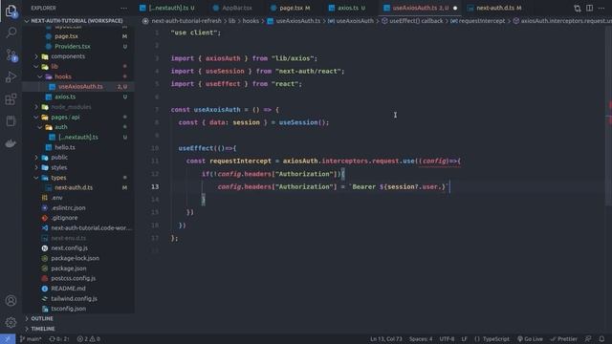Image resolution: width=612 pixels, height=344 pixels.
Task: Click the editor overview ruler scrollbar
Action: click(x=609, y=117)
